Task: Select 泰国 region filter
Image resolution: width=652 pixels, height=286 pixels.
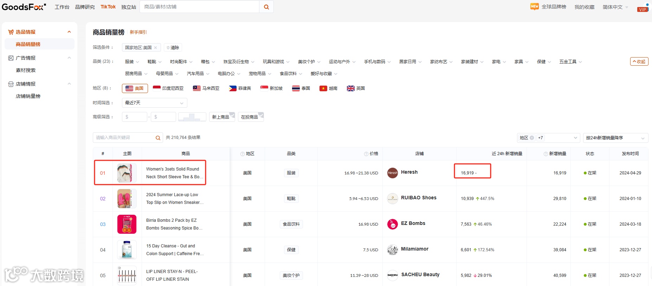Action: click(301, 88)
